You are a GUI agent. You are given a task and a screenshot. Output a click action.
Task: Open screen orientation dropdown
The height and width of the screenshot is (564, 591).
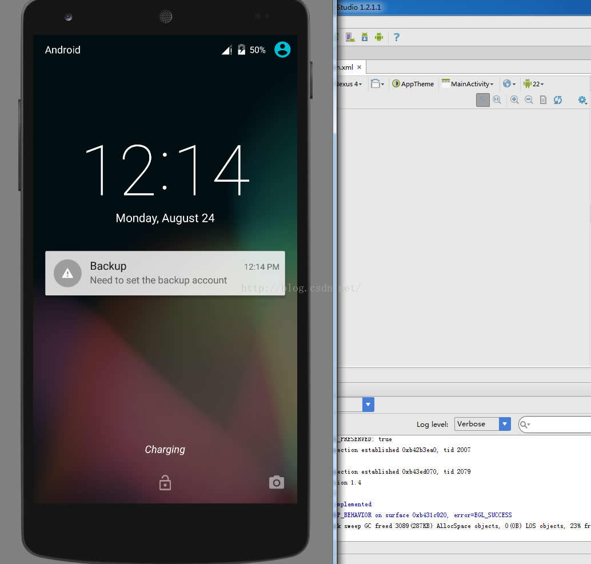pyautogui.click(x=377, y=83)
